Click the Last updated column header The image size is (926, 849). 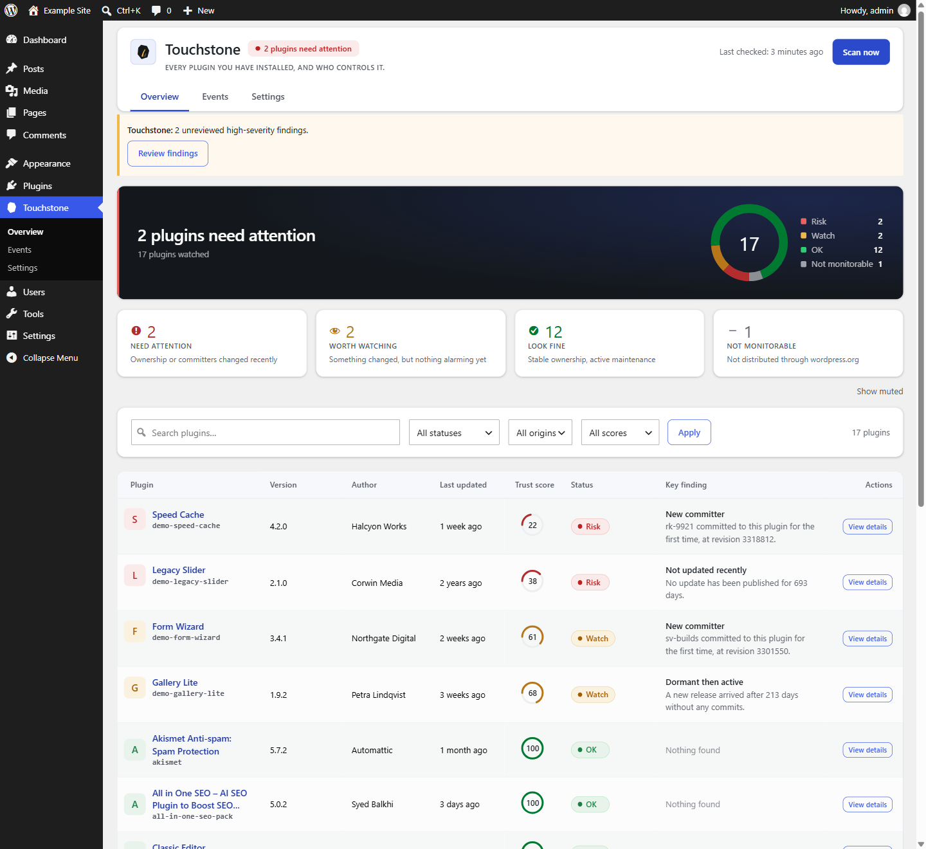click(x=463, y=485)
